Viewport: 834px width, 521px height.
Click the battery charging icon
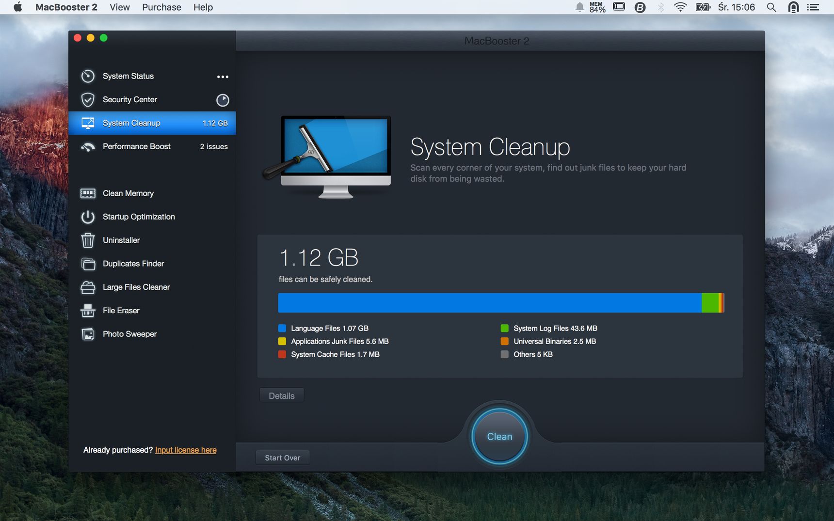(703, 7)
